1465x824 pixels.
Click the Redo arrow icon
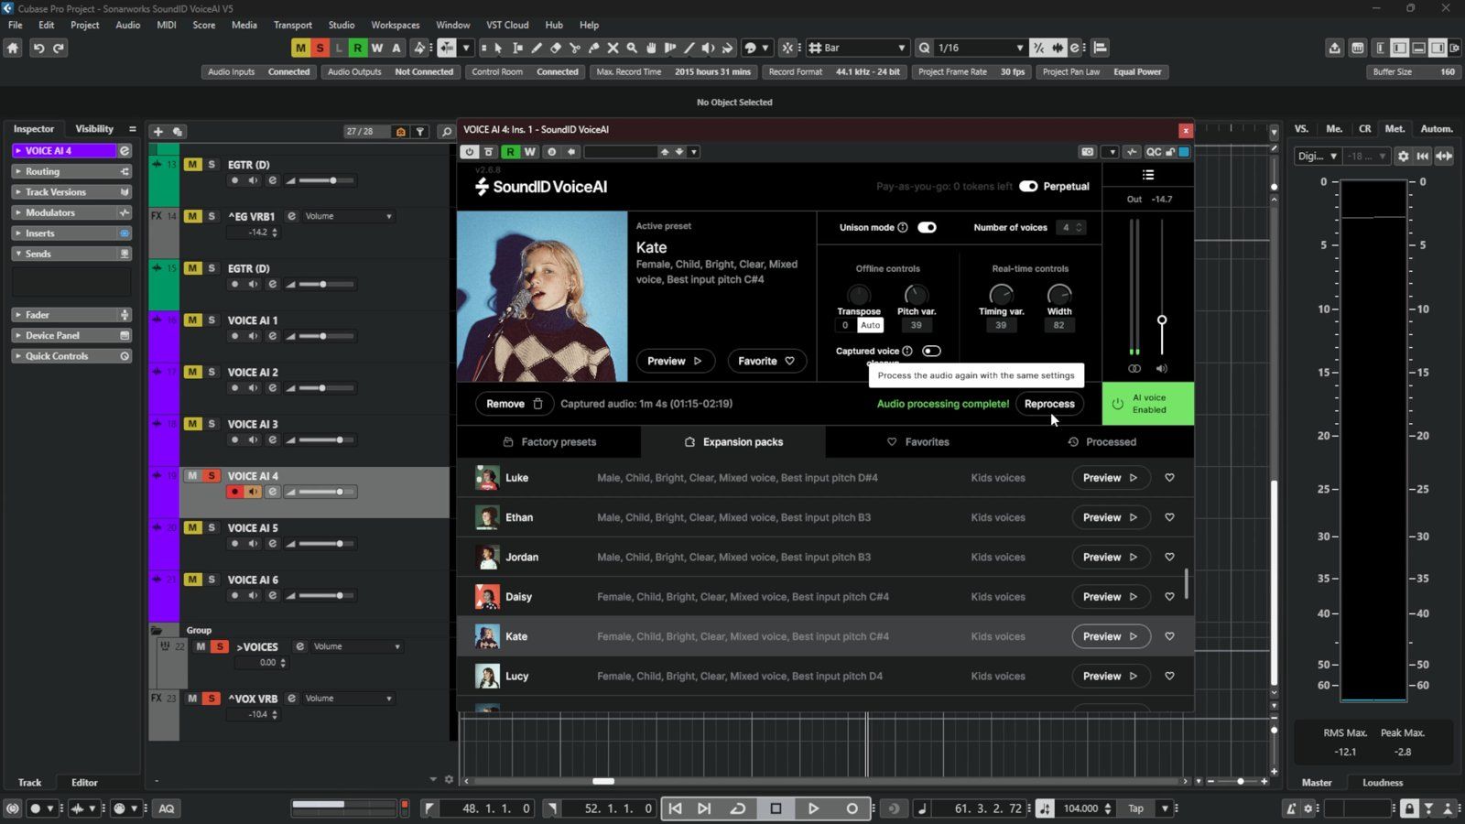pos(59,48)
